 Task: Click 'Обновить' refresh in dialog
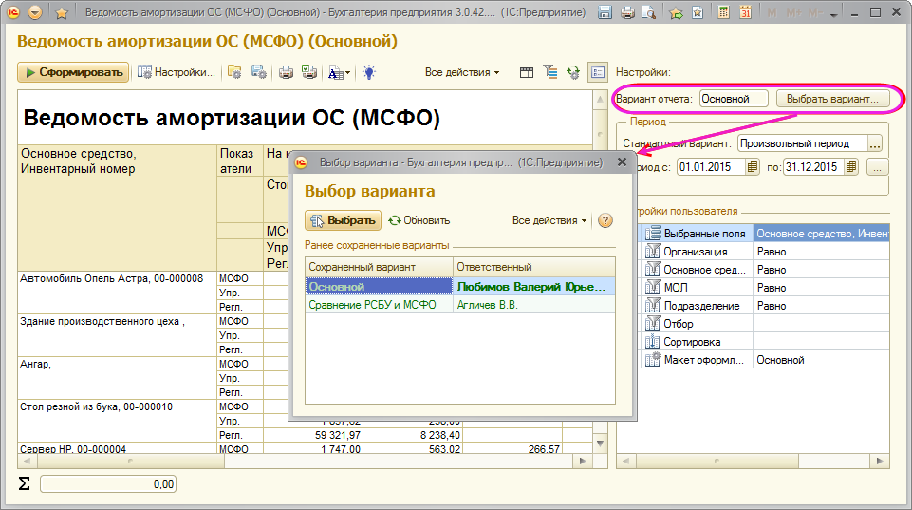(419, 220)
